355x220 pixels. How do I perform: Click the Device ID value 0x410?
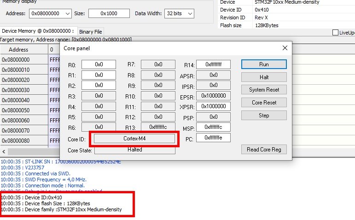click(262, 10)
